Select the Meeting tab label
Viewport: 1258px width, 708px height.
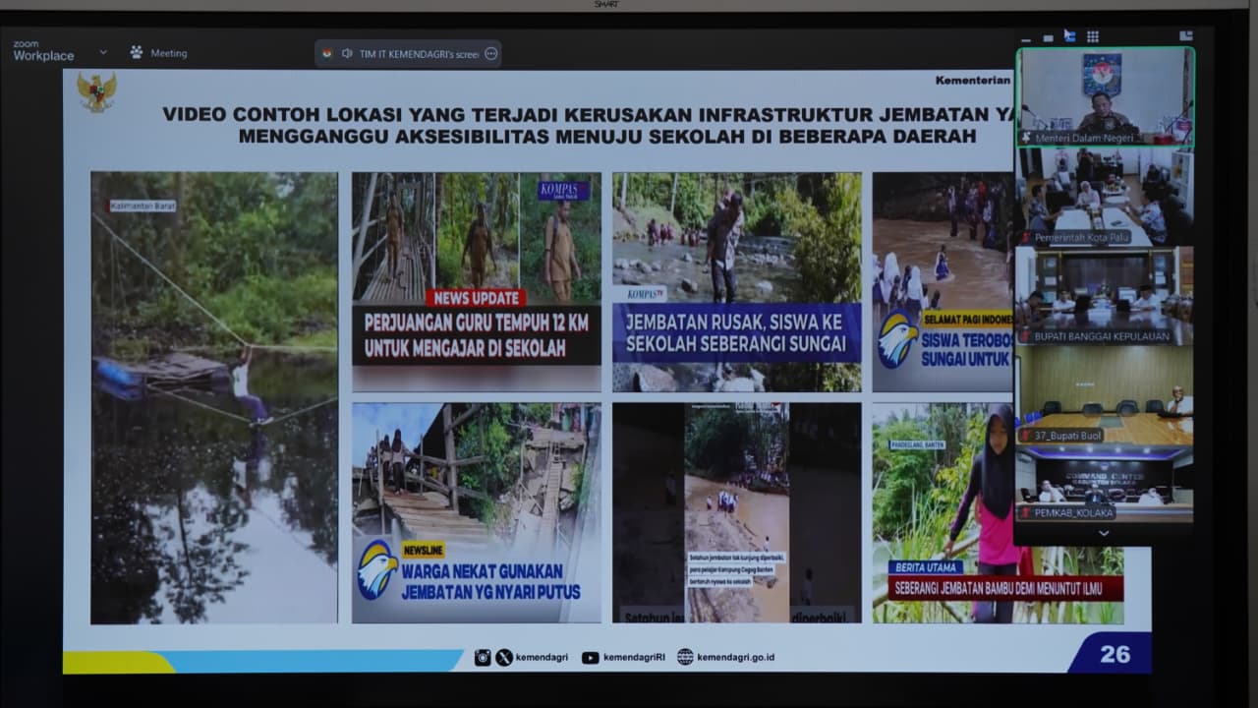(x=168, y=53)
